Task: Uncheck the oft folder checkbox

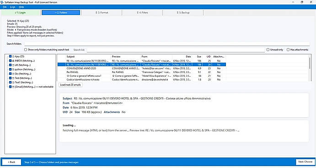Action: click(x=10, y=65)
